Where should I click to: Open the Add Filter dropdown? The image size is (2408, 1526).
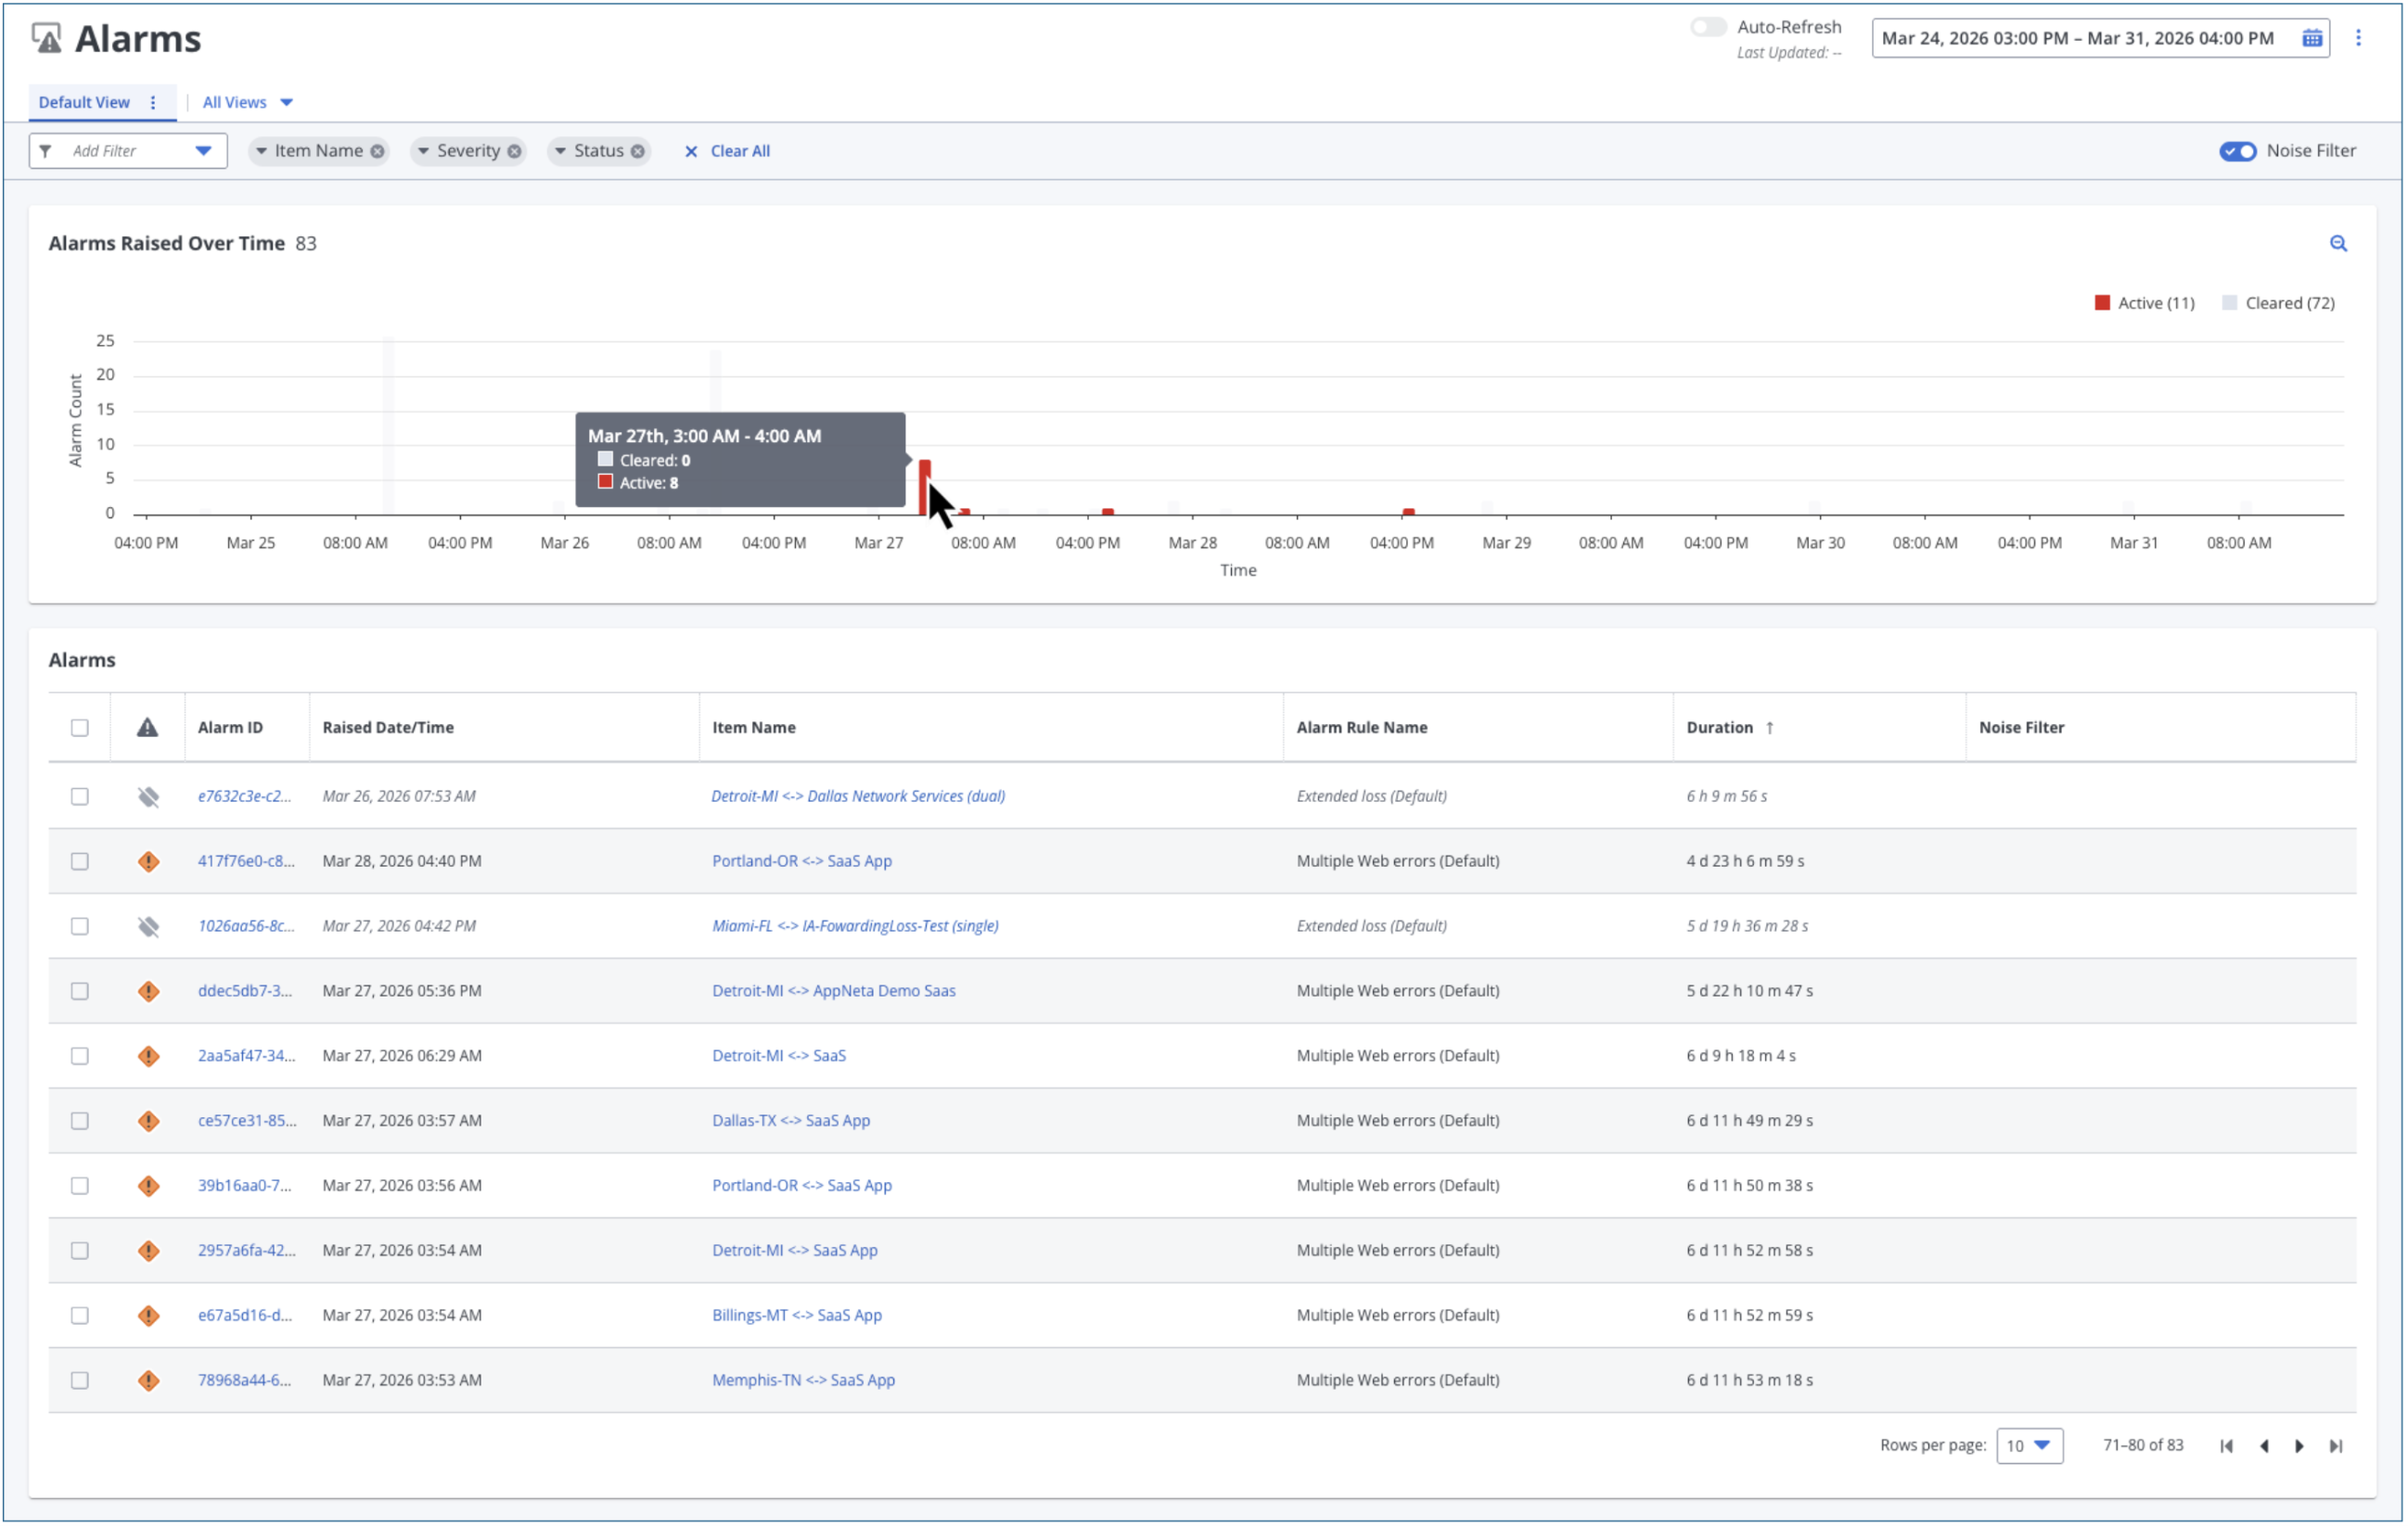(x=128, y=151)
